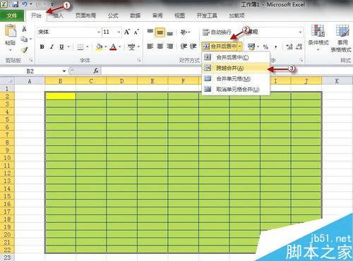Click the Name Box showing B2

coord(30,71)
